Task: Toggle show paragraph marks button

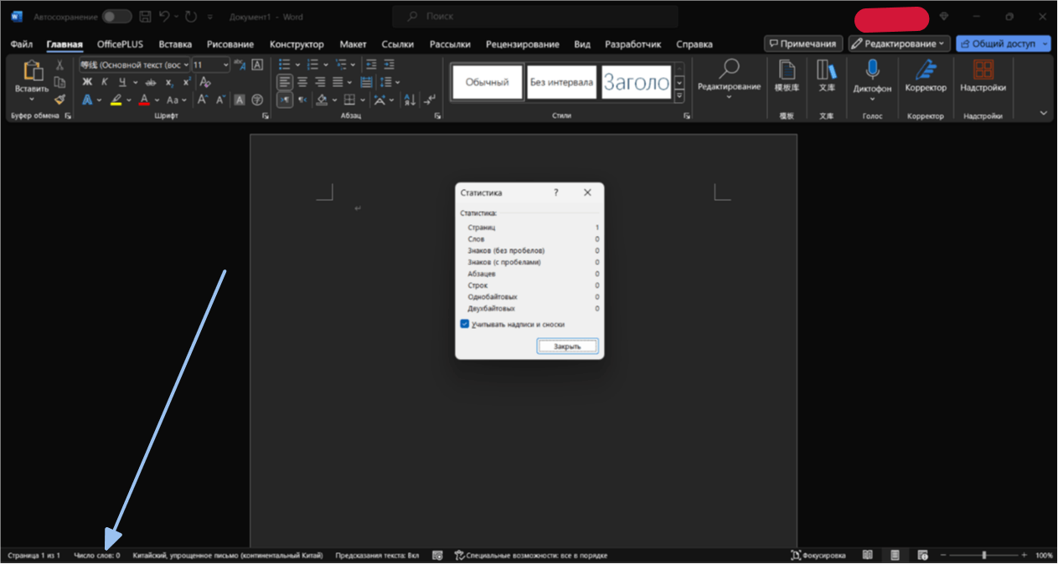Action: pyautogui.click(x=430, y=100)
